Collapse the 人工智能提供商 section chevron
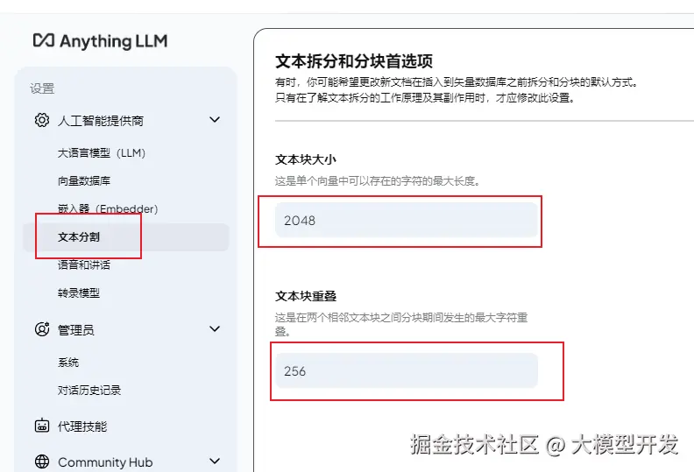The height and width of the screenshot is (472, 694). point(215,120)
